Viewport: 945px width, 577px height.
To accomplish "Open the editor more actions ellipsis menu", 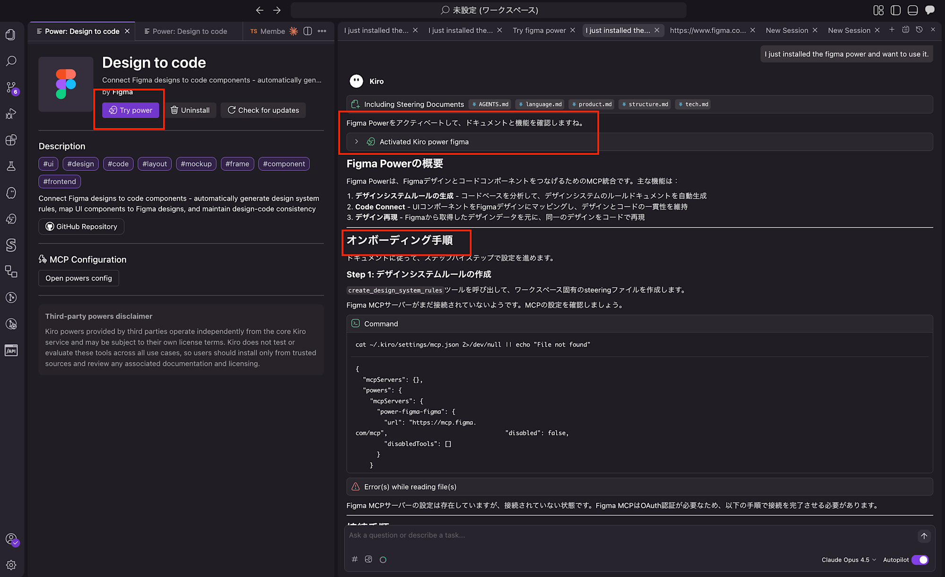I will point(322,31).
